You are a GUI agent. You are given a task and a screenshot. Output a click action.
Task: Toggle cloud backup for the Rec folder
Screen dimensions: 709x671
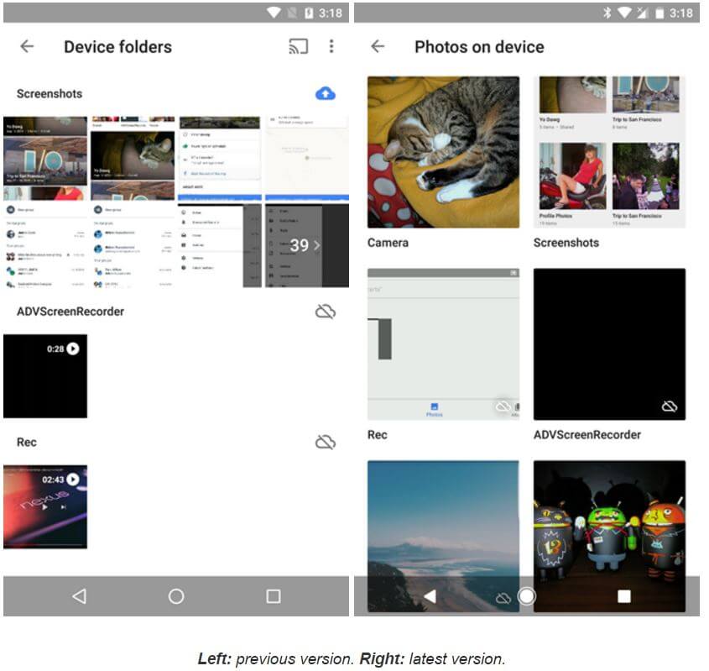point(326,442)
